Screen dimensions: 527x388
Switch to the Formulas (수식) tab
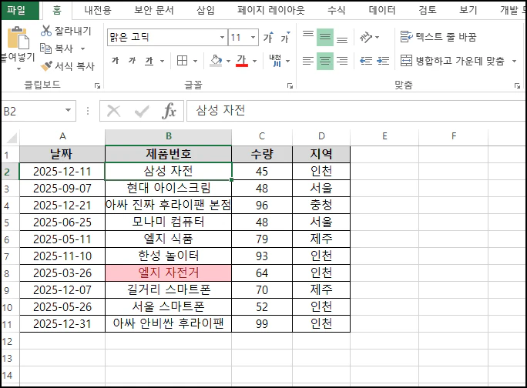337,10
